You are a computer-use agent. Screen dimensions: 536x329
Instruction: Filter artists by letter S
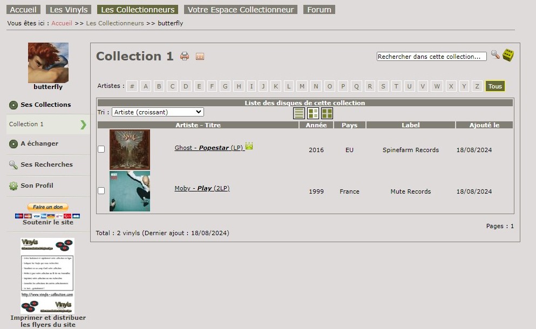(383, 86)
